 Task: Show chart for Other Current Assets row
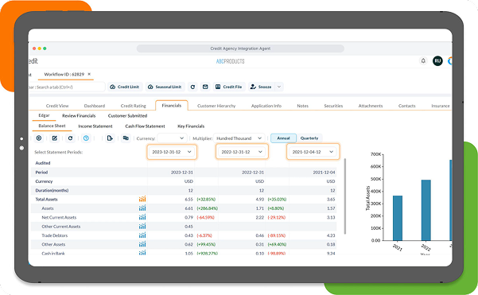click(x=142, y=226)
